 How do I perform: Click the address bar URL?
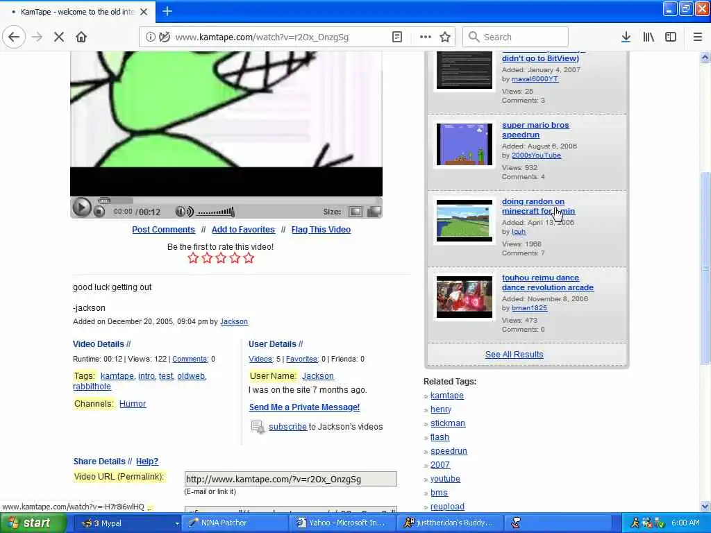pyautogui.click(x=262, y=37)
